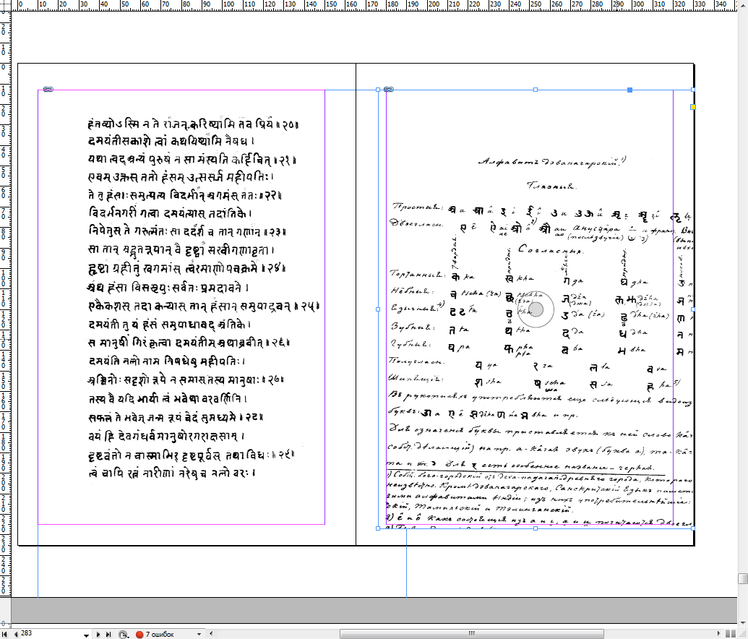Click the chain link icon on left page
Screen dimensions: 748x639
tap(48, 89)
